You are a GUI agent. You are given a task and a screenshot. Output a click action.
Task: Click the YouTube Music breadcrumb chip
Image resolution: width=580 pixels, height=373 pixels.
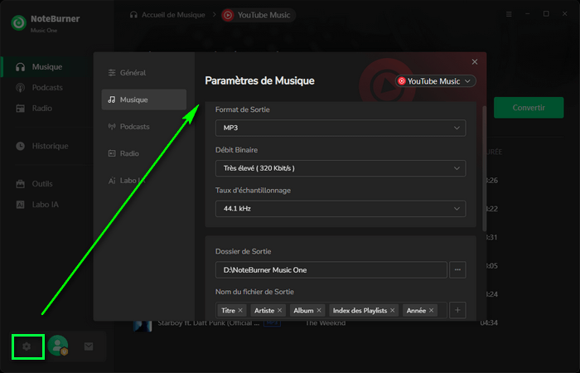[x=258, y=15]
